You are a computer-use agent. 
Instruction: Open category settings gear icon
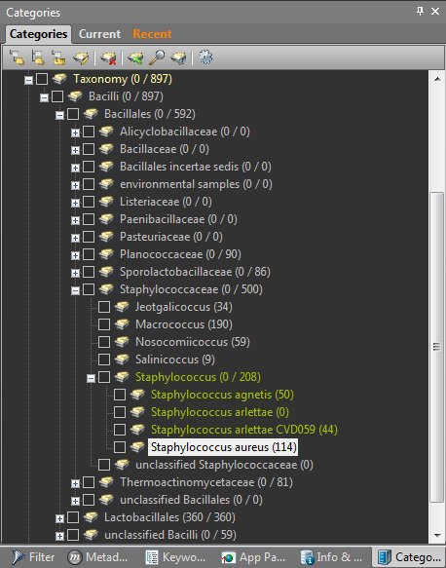[x=205, y=57]
